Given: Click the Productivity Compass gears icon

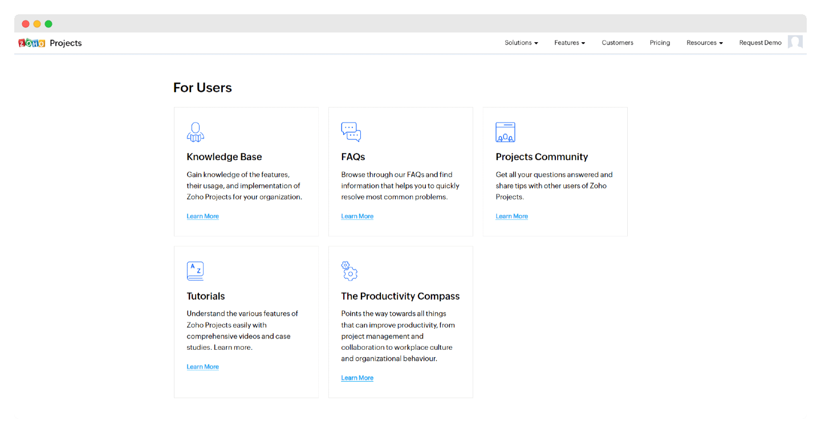Looking at the screenshot, I should (x=349, y=271).
